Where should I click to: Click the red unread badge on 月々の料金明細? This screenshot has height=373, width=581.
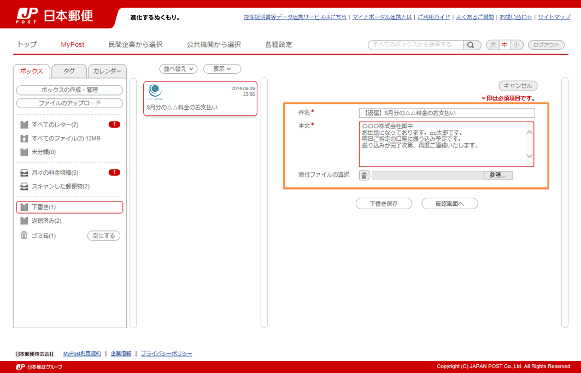(114, 172)
